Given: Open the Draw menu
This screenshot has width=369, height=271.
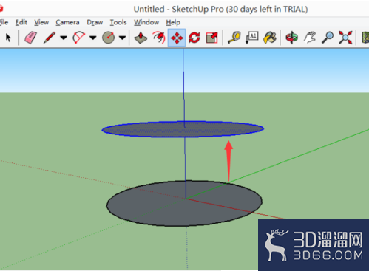Looking at the screenshot, I should [95, 22].
